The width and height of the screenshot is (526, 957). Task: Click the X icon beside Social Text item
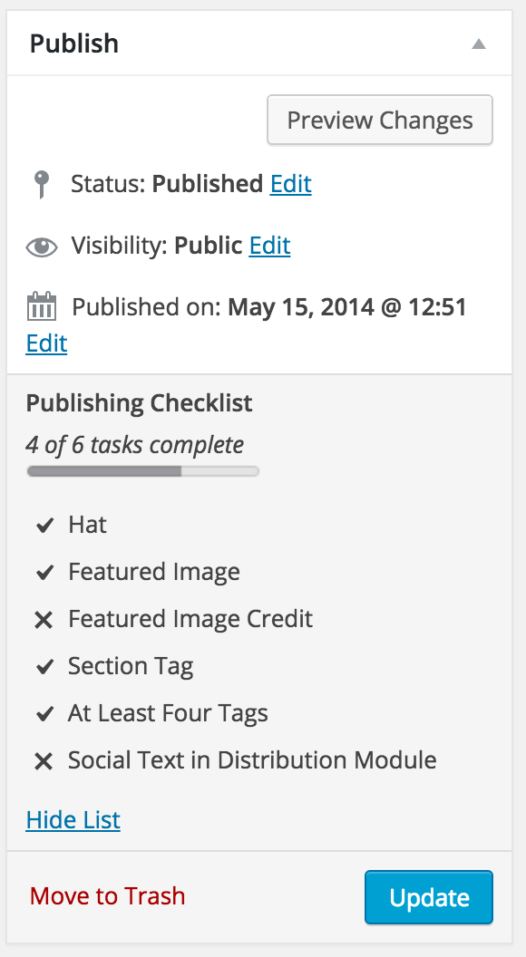coord(44,761)
